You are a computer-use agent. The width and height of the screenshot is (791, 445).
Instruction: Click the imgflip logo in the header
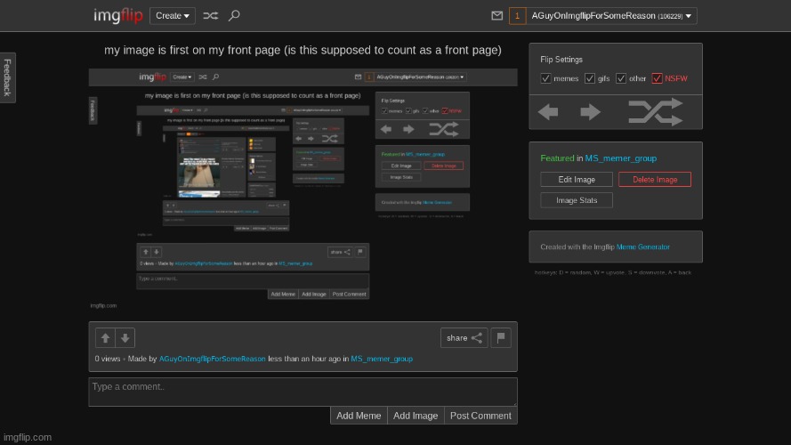click(118, 16)
